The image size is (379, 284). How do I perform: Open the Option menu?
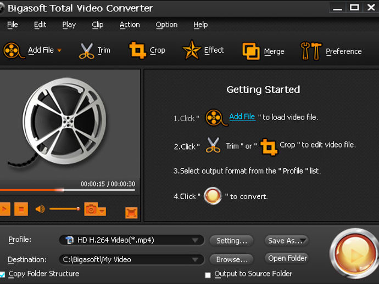(166, 25)
